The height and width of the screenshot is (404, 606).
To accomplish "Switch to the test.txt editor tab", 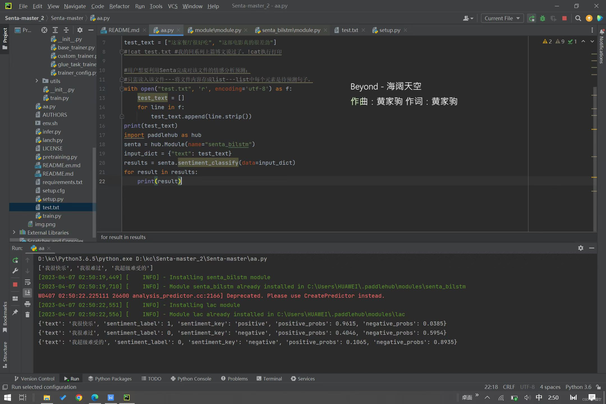I will click(x=350, y=30).
